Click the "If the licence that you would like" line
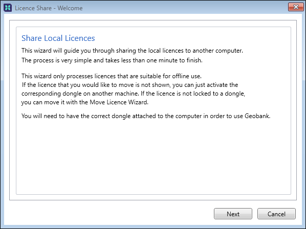The height and width of the screenshot is (229, 306). pyautogui.click(x=130, y=85)
